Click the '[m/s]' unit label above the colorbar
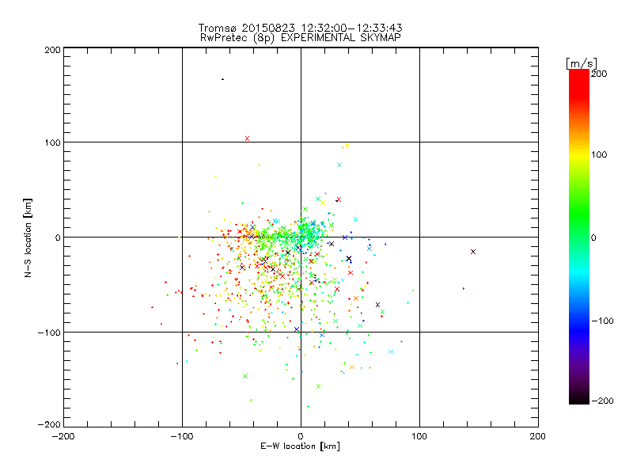The width and height of the screenshot is (633, 475). pyautogui.click(x=582, y=63)
